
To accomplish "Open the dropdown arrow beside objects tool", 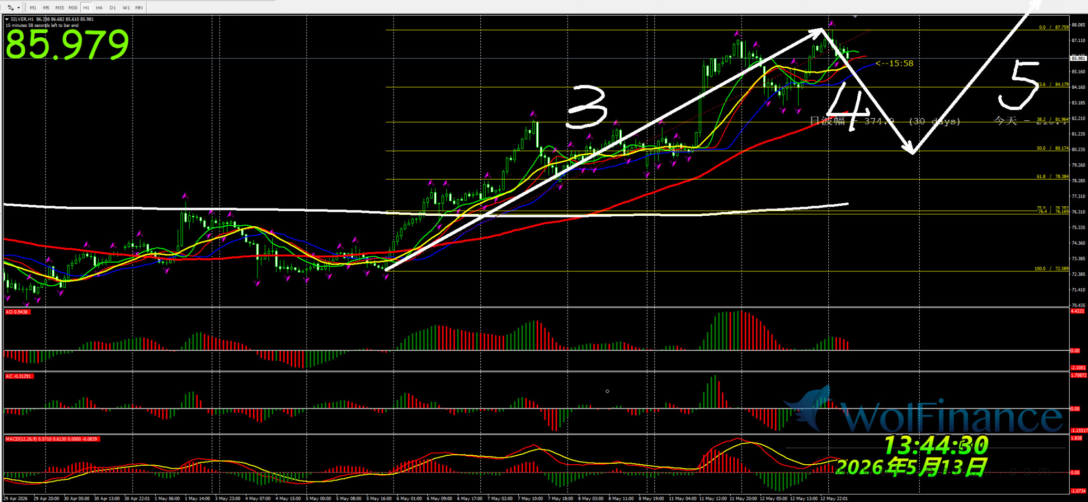I will point(18,8).
